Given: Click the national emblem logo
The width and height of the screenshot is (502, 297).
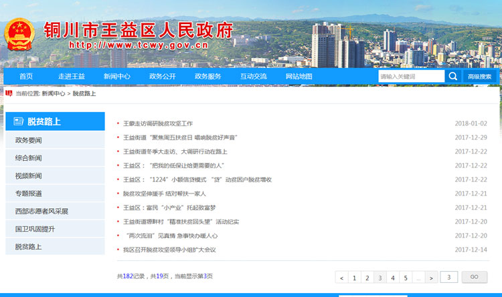Looking at the screenshot, I should point(21,37).
